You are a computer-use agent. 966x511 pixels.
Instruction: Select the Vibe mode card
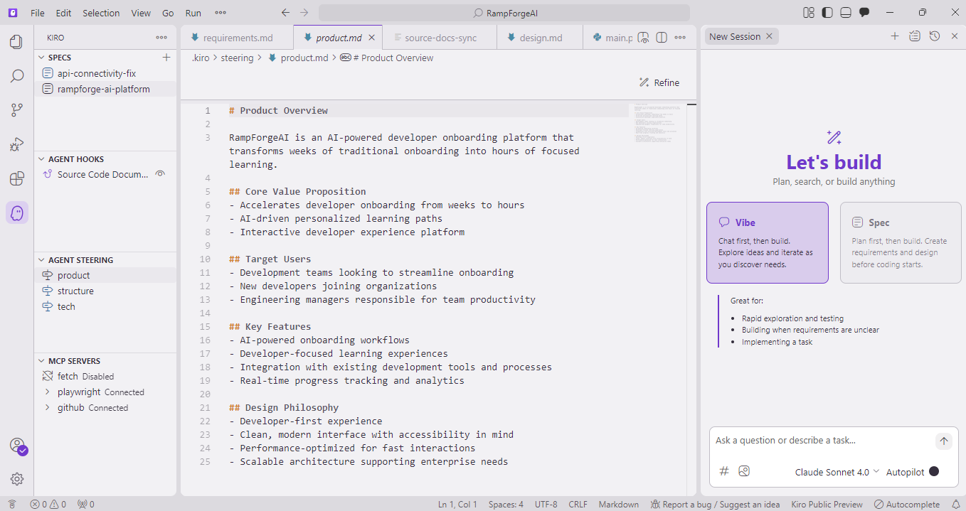pos(768,243)
